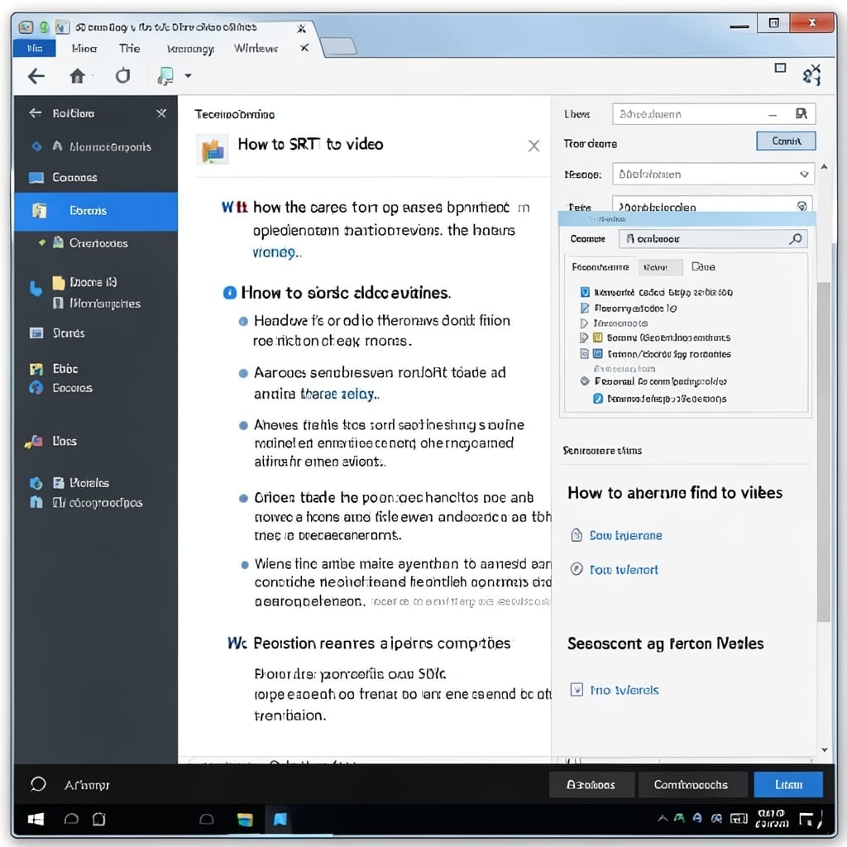The height and width of the screenshot is (847, 847).
Task: Click the sidebar list icon labeled 'Stards'
Action: [x=36, y=333]
